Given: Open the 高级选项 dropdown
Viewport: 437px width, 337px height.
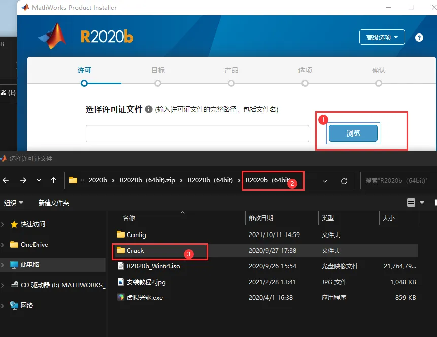Looking at the screenshot, I should 382,37.
